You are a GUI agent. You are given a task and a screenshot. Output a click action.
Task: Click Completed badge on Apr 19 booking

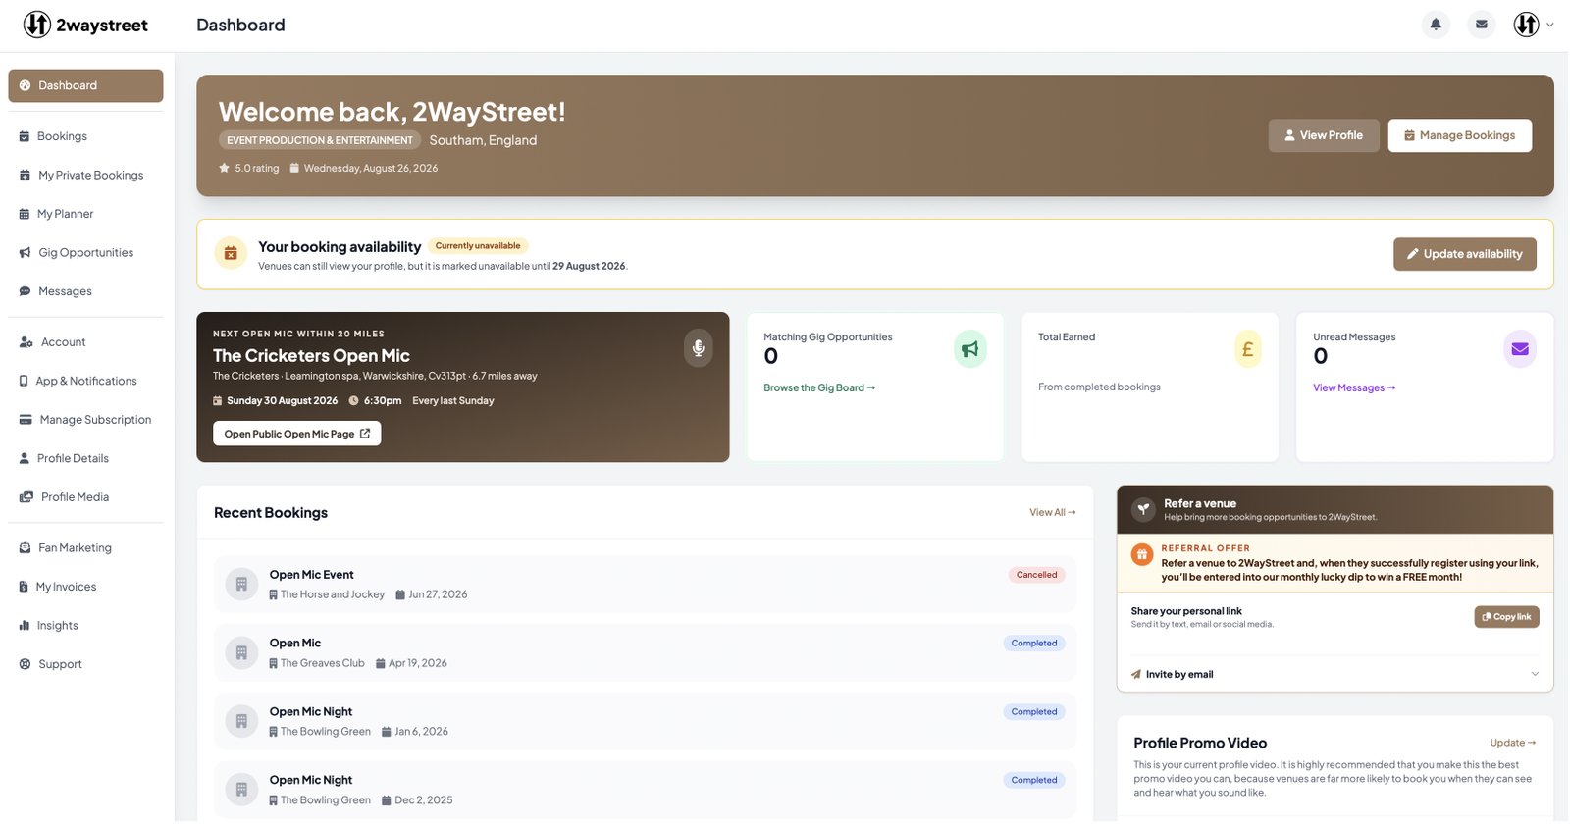[1034, 644]
